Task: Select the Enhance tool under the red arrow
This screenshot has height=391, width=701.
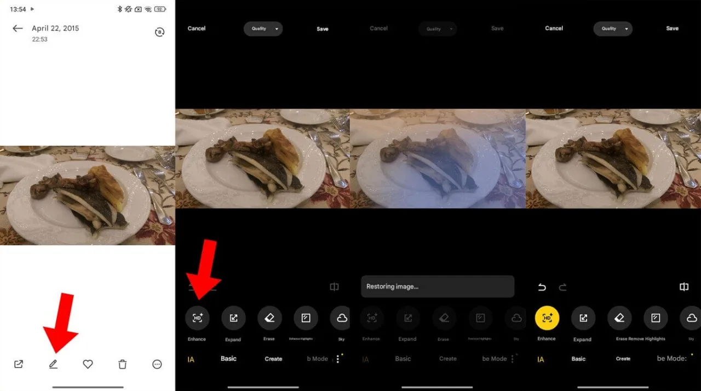Action: (x=197, y=318)
